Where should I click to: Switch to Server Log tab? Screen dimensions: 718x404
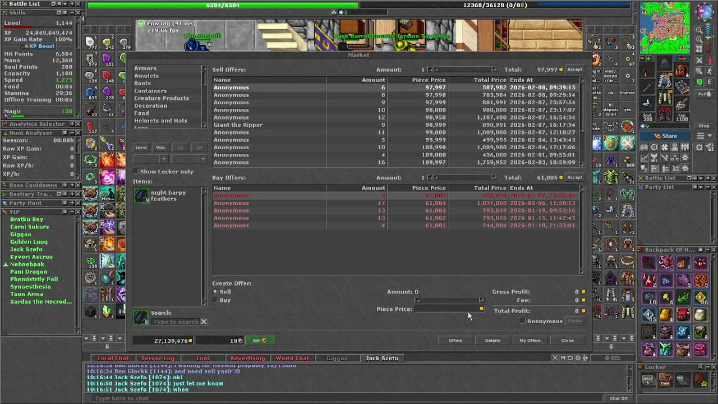[158, 358]
